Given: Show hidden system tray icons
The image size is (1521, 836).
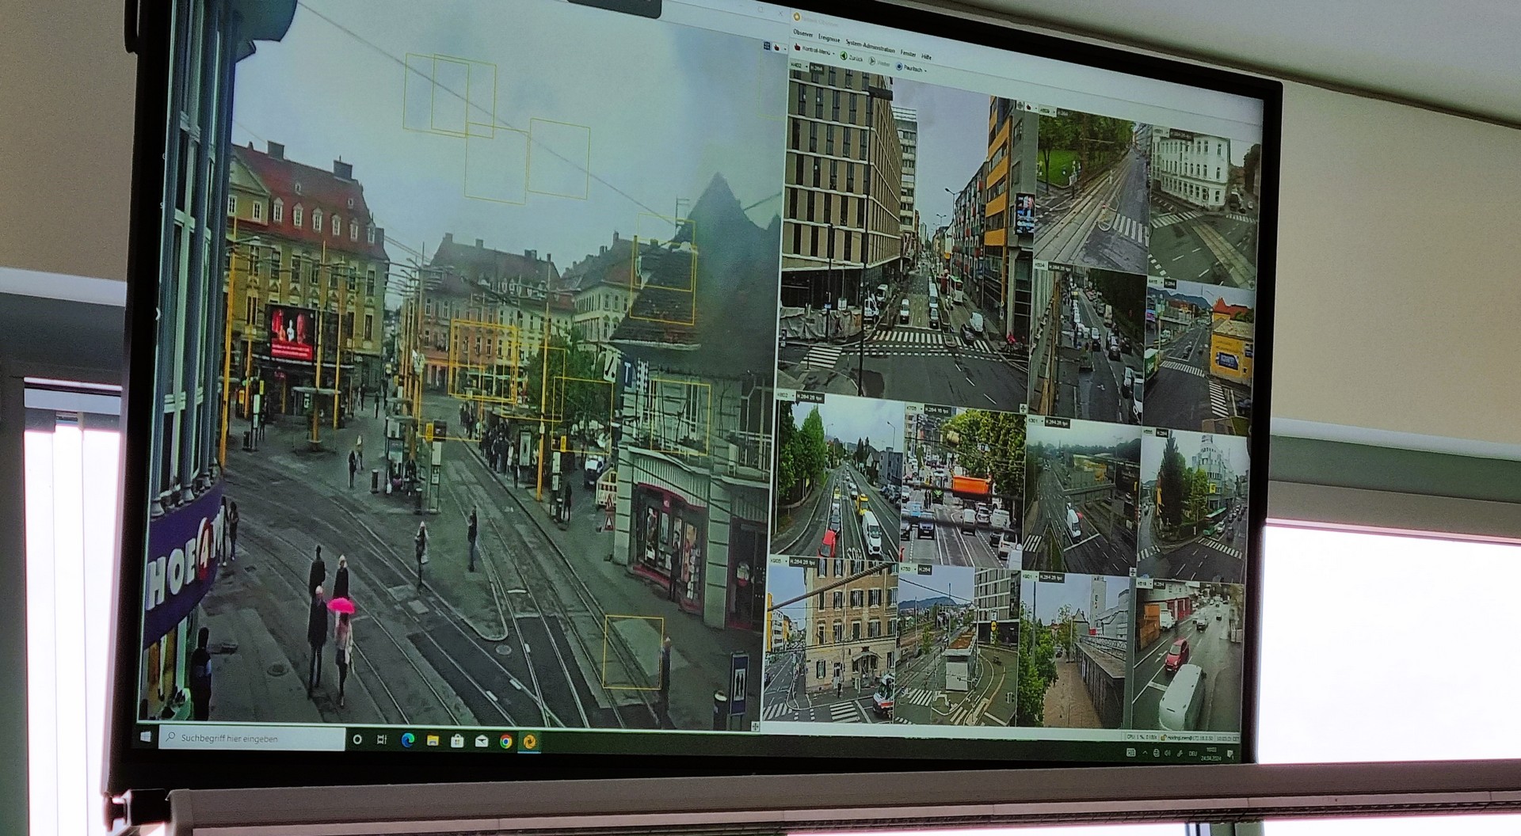Looking at the screenshot, I should [1144, 753].
